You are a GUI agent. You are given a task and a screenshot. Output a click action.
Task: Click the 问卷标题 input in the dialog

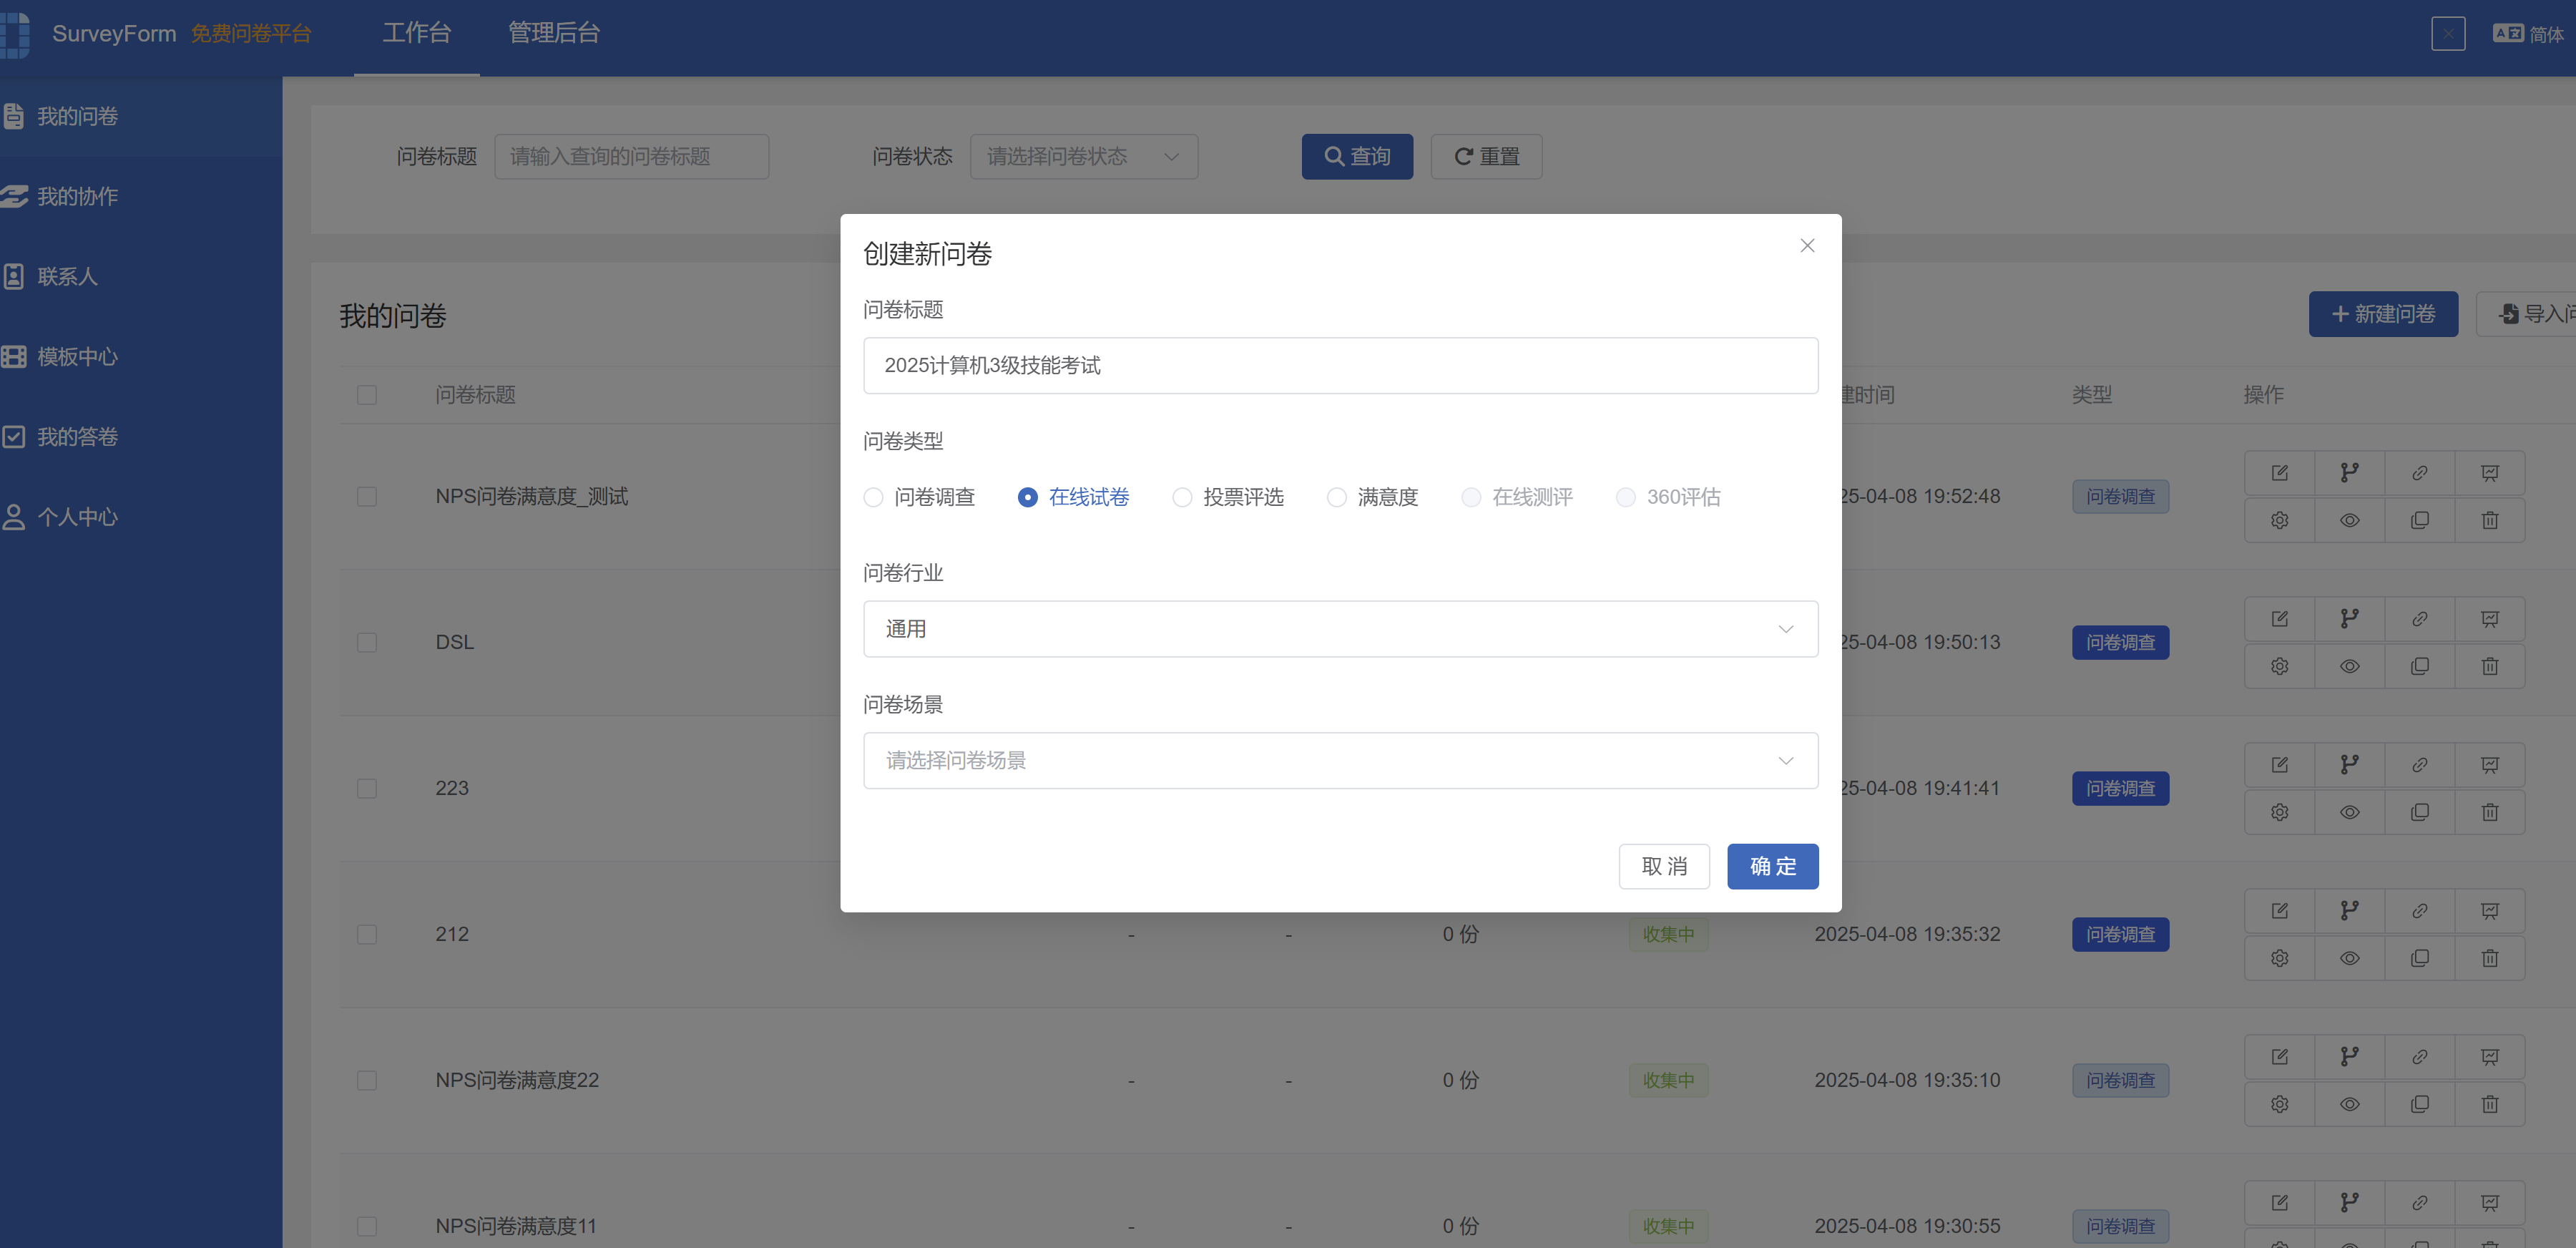1340,366
